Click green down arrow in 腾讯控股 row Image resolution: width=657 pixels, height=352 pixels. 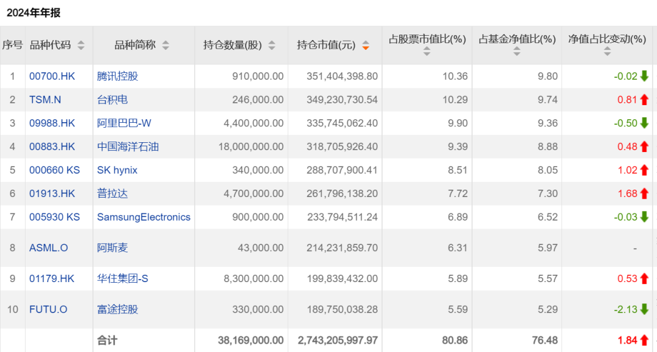click(x=644, y=77)
